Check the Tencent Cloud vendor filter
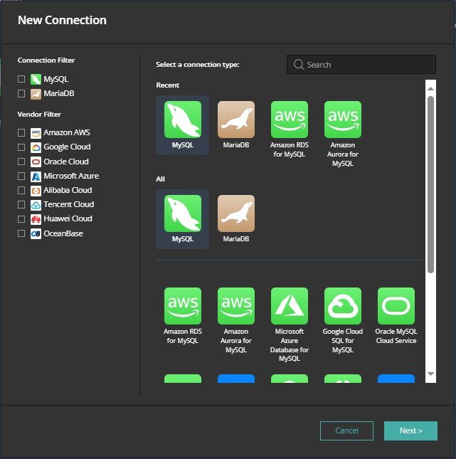Image resolution: width=456 pixels, height=459 pixels. click(x=21, y=205)
